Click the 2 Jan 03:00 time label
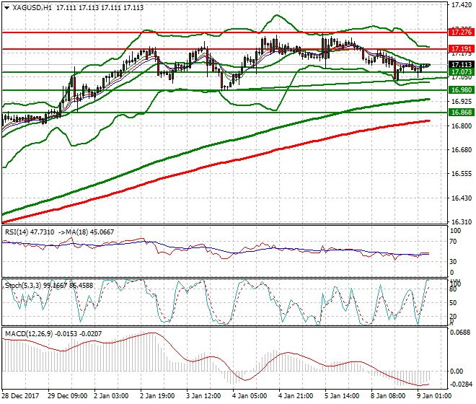Viewport: 476px width, 404px height. [111, 396]
